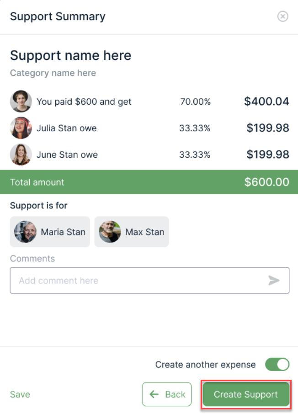Send comment with paper plane icon

point(274,280)
